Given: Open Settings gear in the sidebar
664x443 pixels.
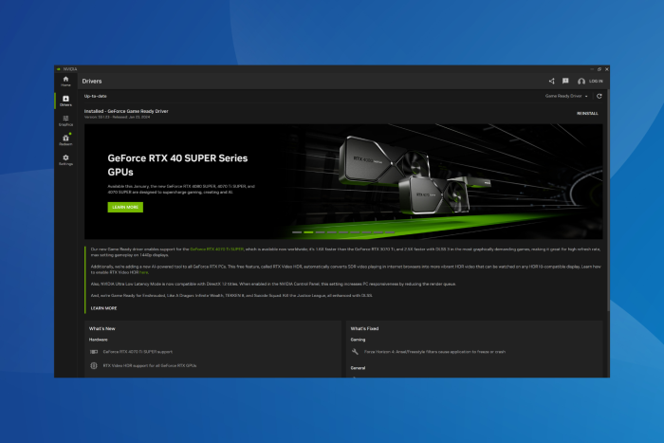Looking at the screenshot, I should point(65,159).
